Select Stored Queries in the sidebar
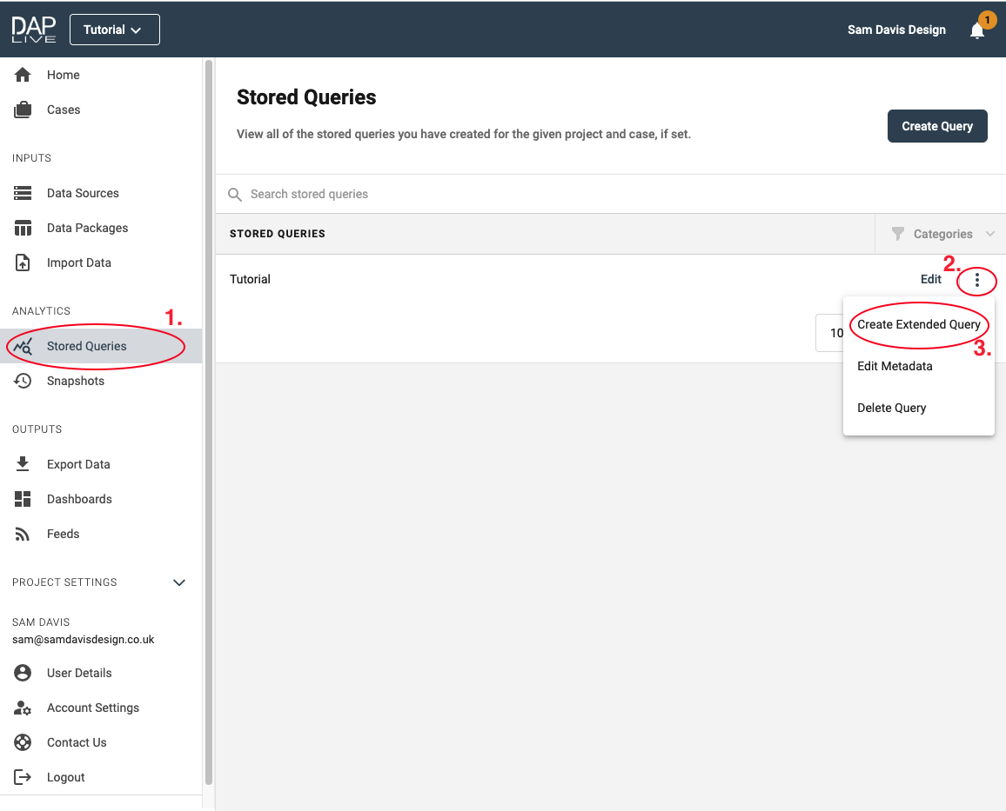 click(x=87, y=346)
